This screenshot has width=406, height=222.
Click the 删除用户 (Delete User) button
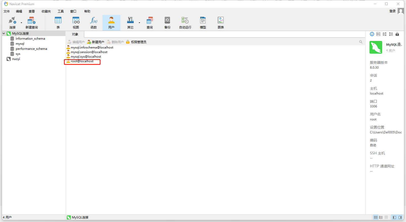click(115, 42)
